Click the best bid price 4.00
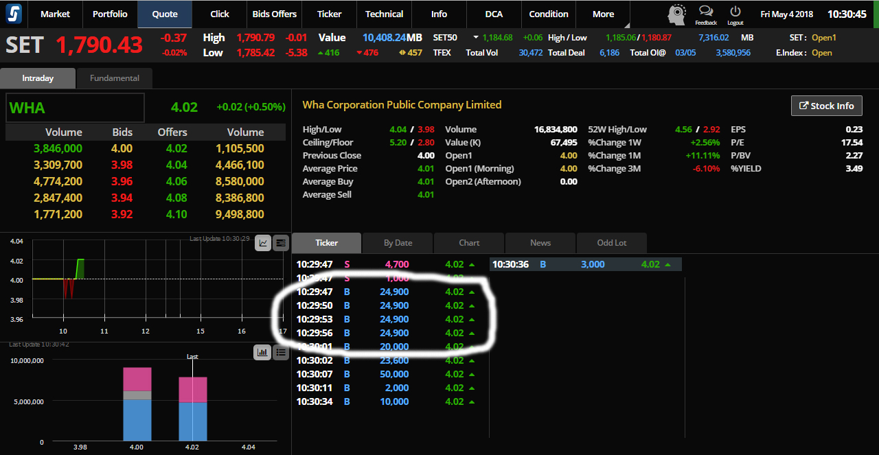879x455 pixels. click(122, 148)
